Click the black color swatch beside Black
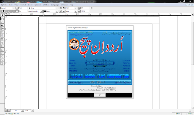This screenshot has height=115, width=194. point(45,11)
